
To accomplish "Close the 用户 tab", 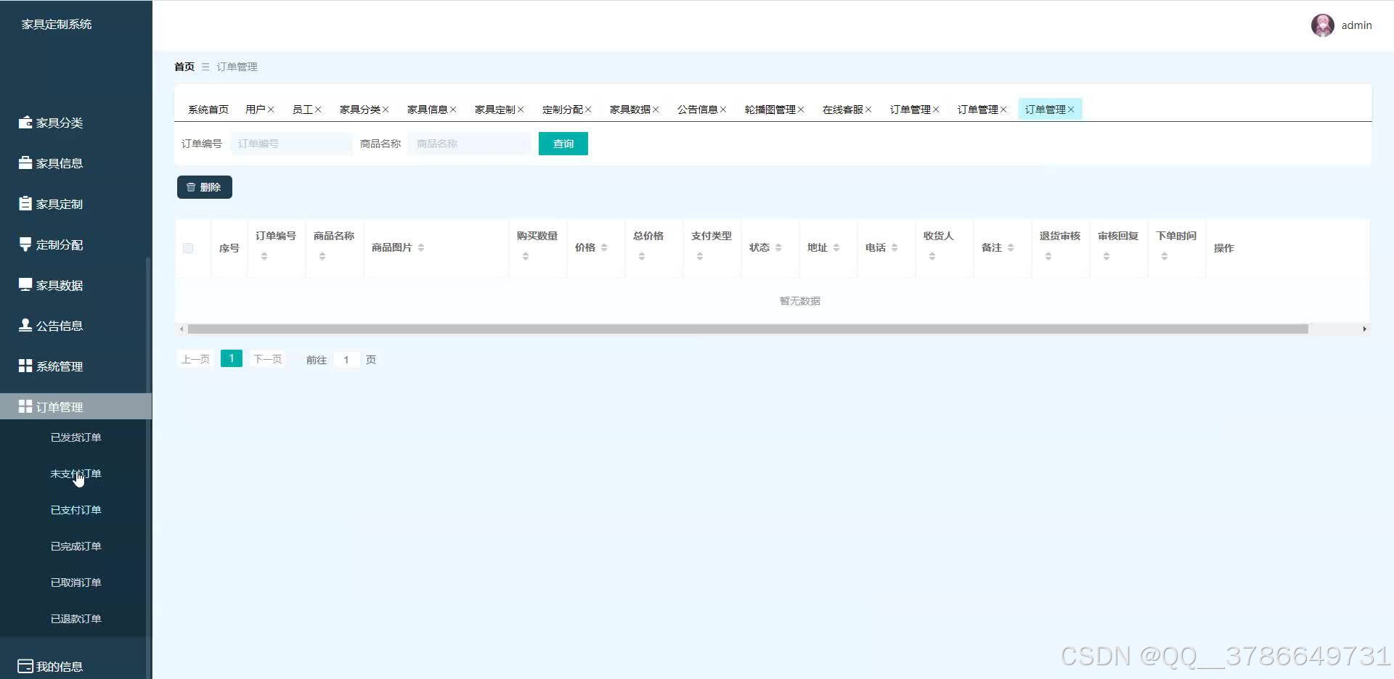I will click(271, 110).
